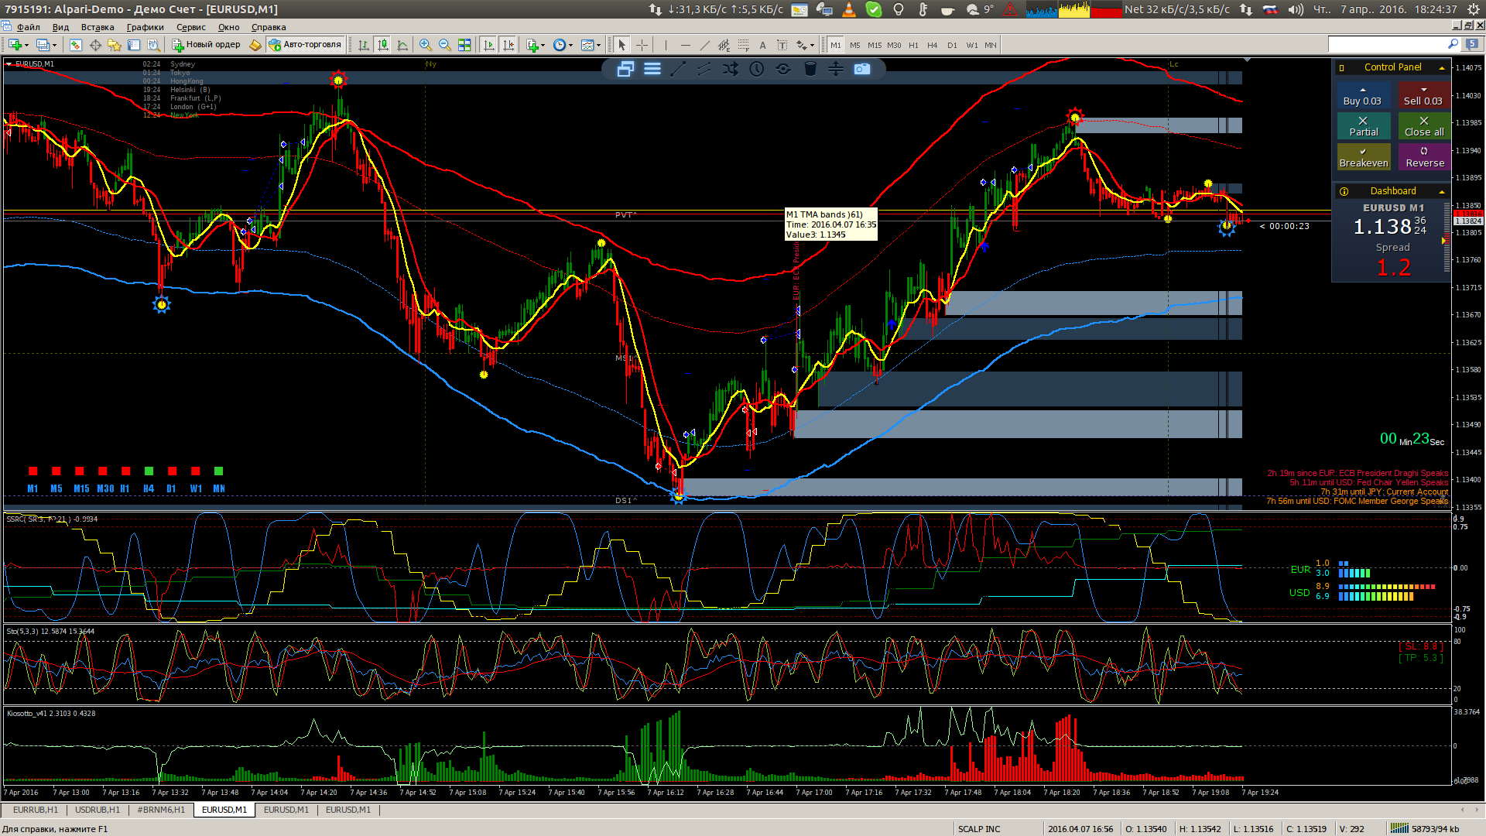Zoom in the chart
1486x836 pixels.
coord(426,45)
